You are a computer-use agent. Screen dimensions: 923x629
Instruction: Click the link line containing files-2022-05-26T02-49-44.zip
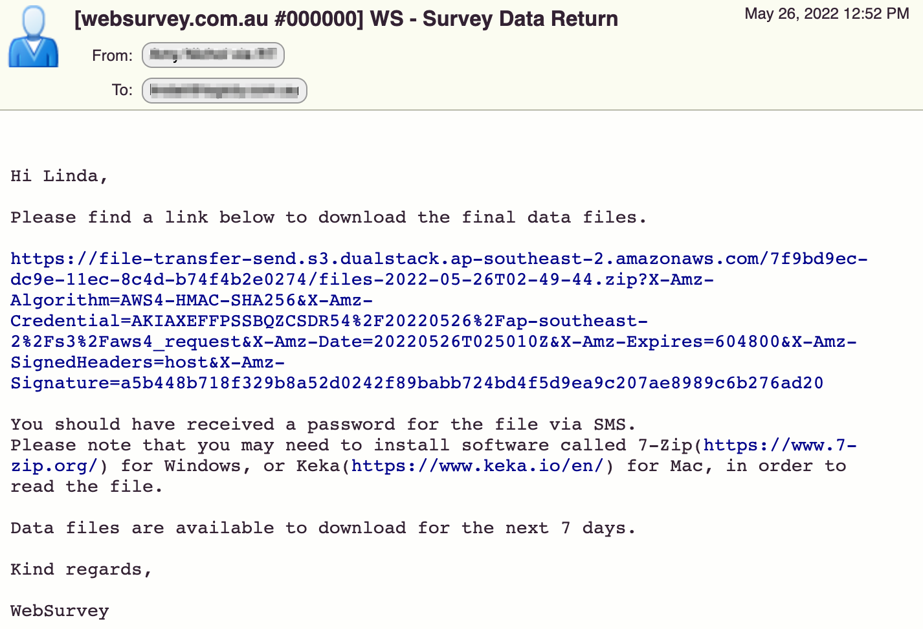[x=362, y=280]
